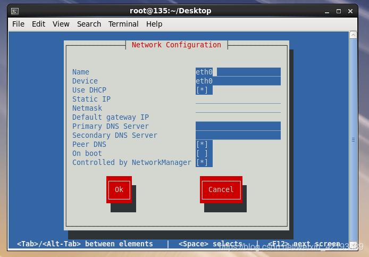Toggle the Use DHCP checkbox

point(202,90)
